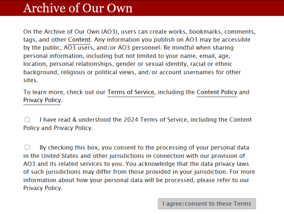Open the underlined Privacy Policy link

tap(42, 100)
